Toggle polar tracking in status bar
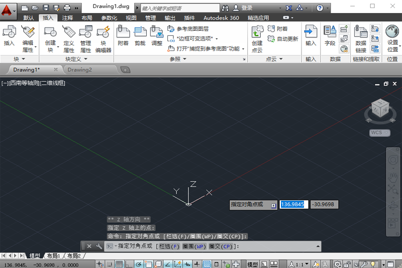Image resolution: width=402 pixels, height=268 pixels. pos(139,264)
